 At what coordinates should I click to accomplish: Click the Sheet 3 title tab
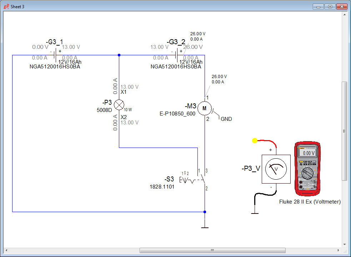point(17,6)
